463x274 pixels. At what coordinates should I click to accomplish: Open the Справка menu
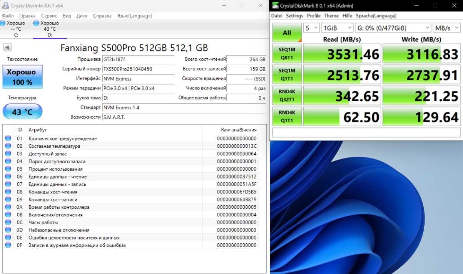102,16
